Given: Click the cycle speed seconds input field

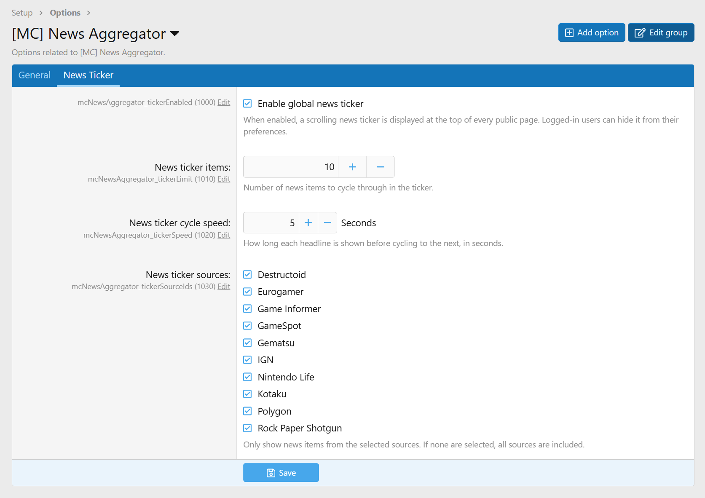Looking at the screenshot, I should (271, 223).
